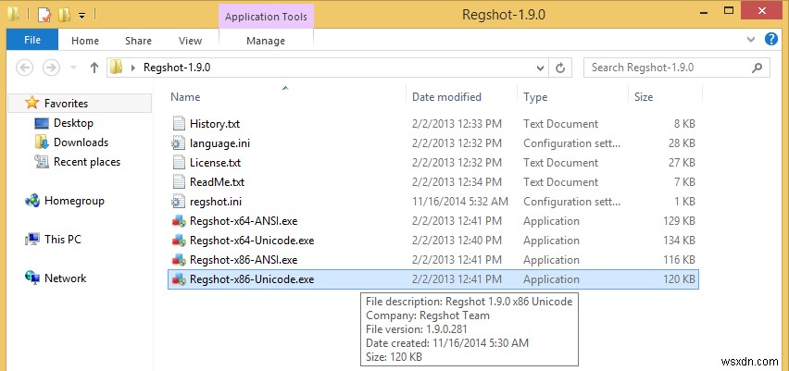This screenshot has height=371, width=789.
Task: Click the License.txt document icon
Action: (x=179, y=163)
